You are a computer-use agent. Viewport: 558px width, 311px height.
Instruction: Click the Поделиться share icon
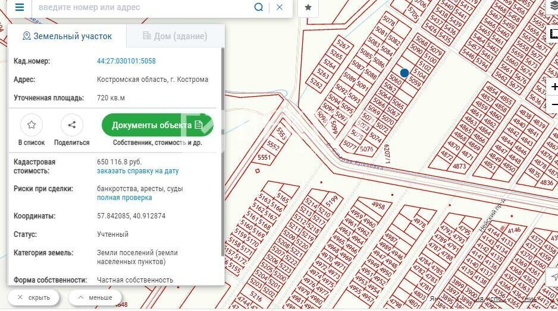[72, 125]
